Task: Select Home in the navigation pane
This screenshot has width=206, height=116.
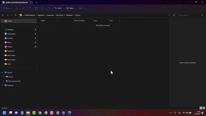Action: pos(18,21)
